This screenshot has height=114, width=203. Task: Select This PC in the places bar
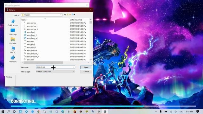[13, 50]
